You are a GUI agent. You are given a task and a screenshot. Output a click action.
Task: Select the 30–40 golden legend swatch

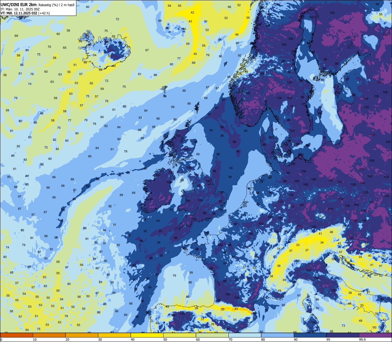[x=115, y=335]
